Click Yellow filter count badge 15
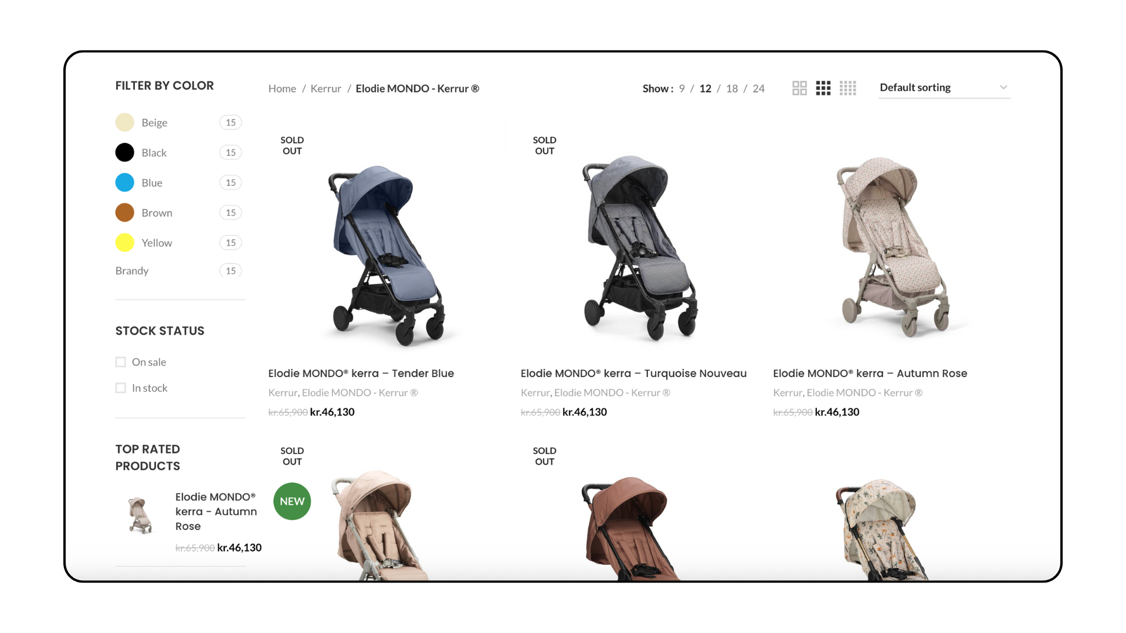Screen dimensions: 1126x633 click(230, 243)
